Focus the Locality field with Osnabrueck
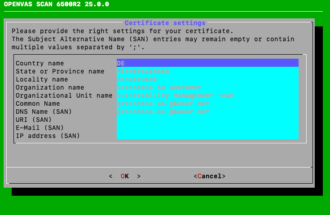 pyautogui.click(x=207, y=79)
